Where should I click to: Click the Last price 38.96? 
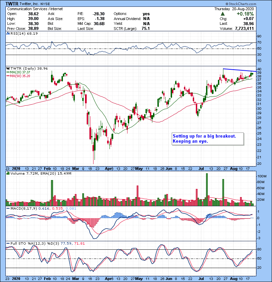coord(249,23)
